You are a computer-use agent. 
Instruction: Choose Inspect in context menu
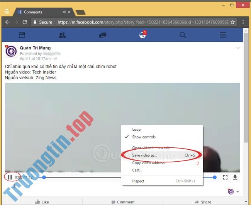[162, 181]
